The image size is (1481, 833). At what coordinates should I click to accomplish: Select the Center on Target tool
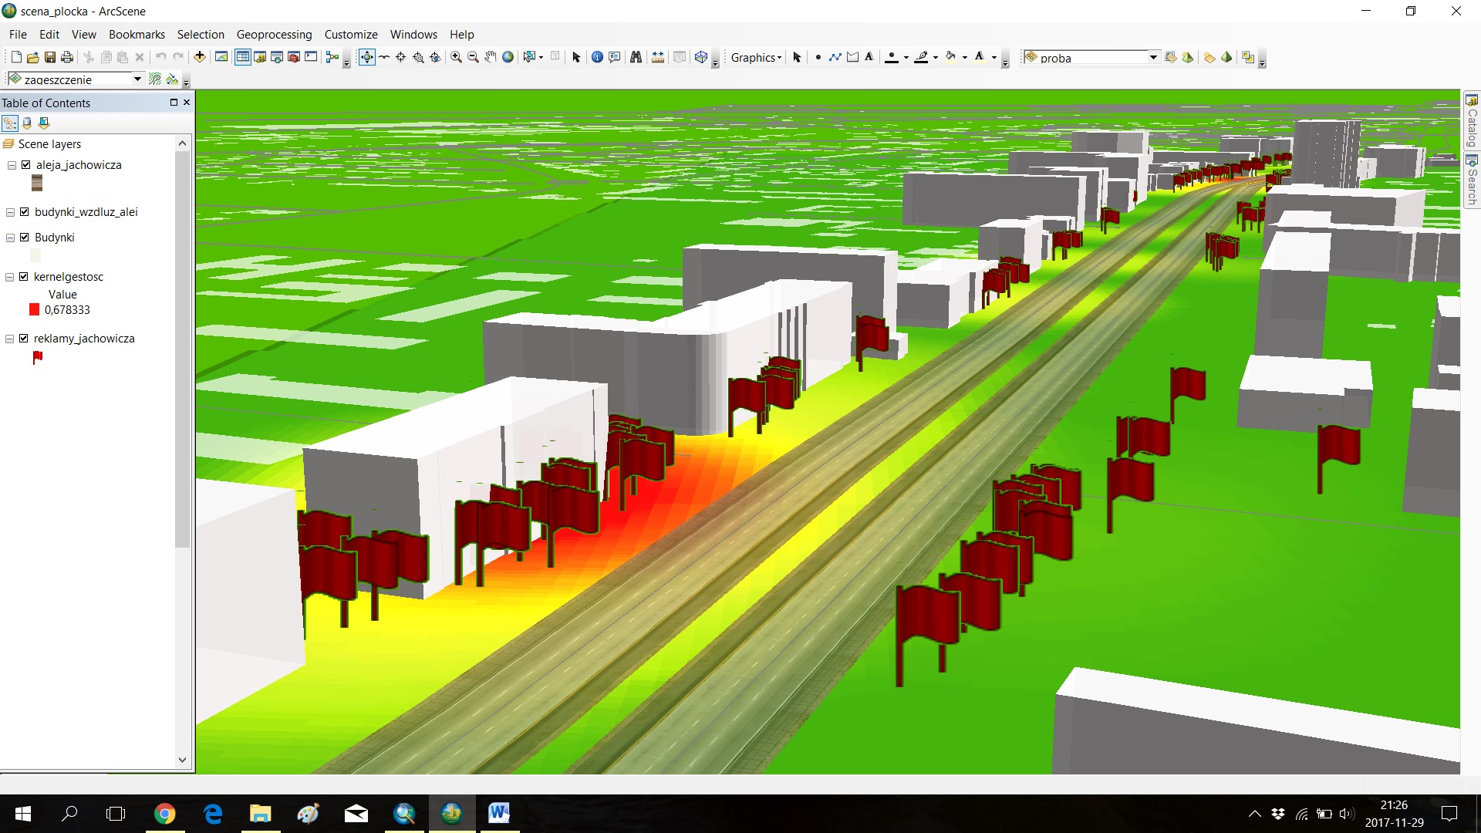pyautogui.click(x=401, y=57)
